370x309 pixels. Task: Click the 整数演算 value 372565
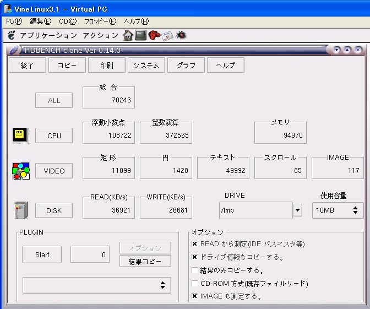(177, 135)
